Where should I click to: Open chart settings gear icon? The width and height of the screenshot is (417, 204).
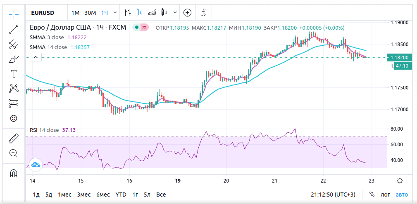pos(400,181)
